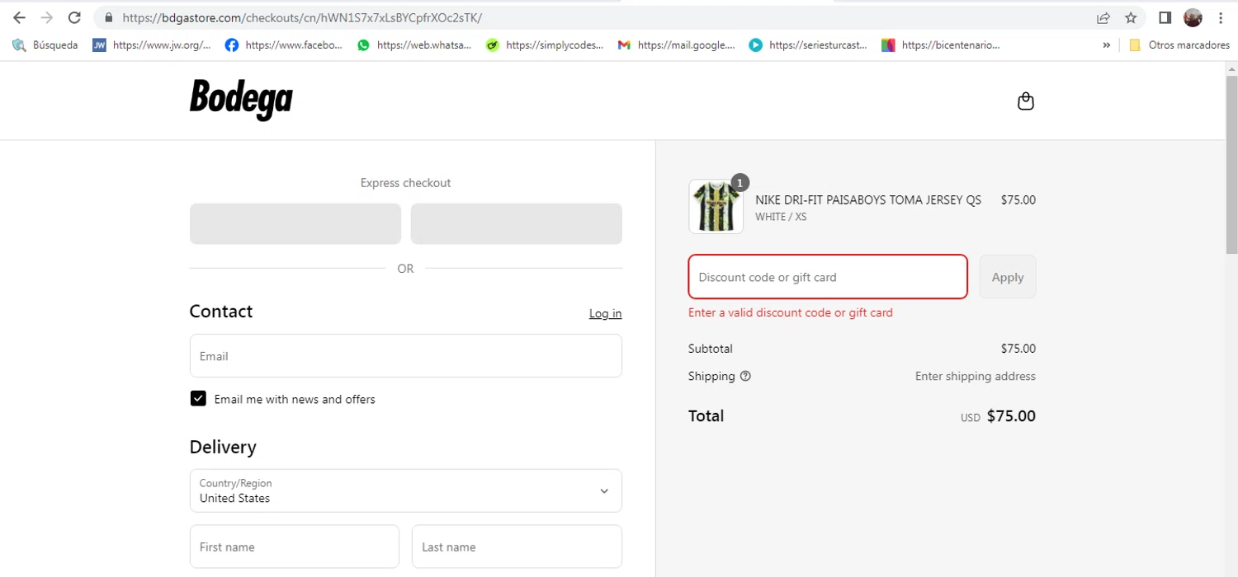Click the browser forward arrow
The image size is (1238, 577).
(46, 17)
